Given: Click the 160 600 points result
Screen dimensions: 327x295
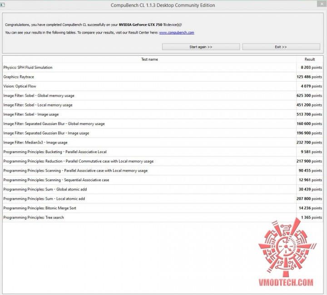Looking at the screenshot, I should tap(309, 124).
